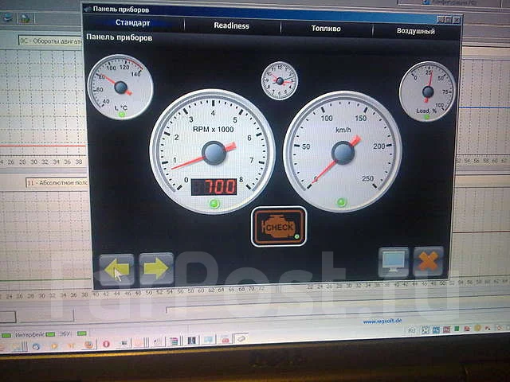
Task: Click the green square tray icon
Action: click(x=457, y=329)
